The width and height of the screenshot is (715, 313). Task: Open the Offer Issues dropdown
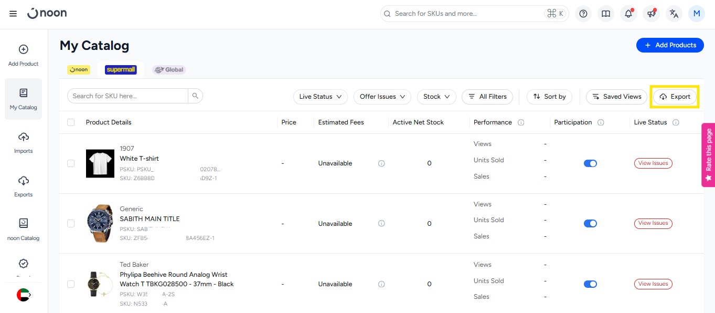click(x=382, y=97)
